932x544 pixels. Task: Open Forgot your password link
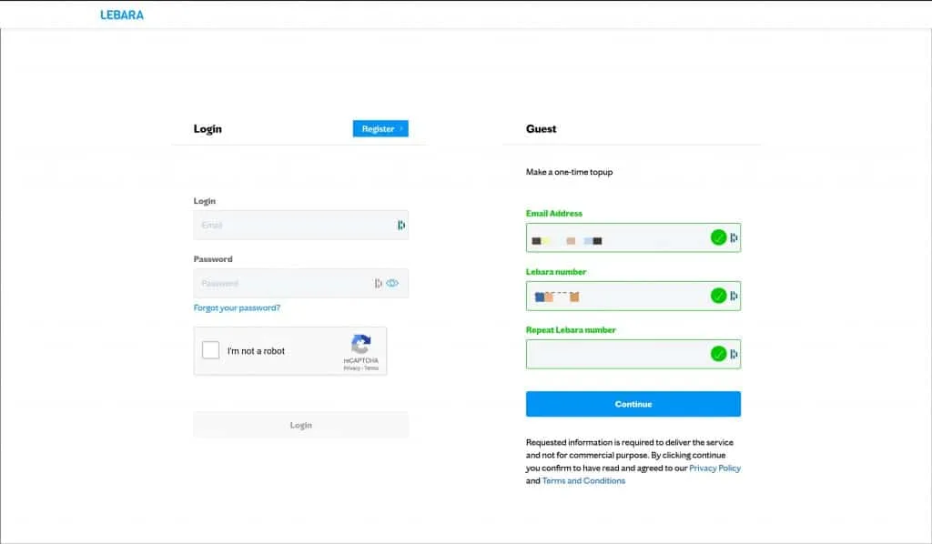(x=237, y=307)
